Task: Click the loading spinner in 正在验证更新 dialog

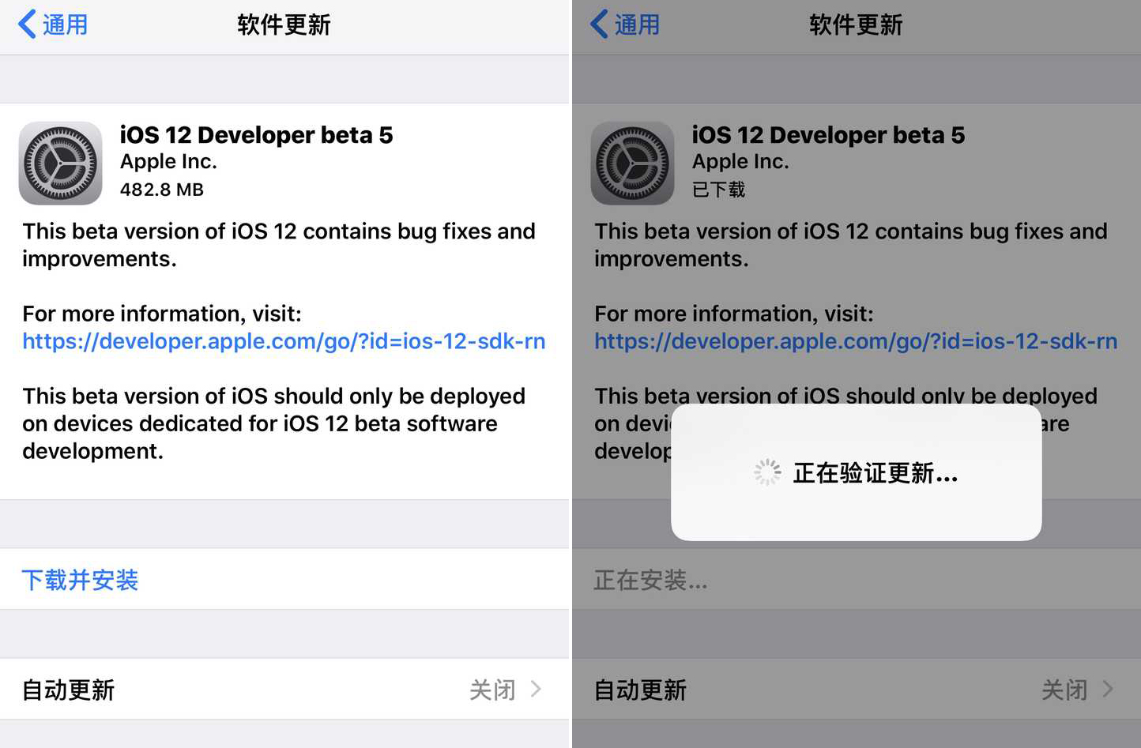Action: click(766, 472)
